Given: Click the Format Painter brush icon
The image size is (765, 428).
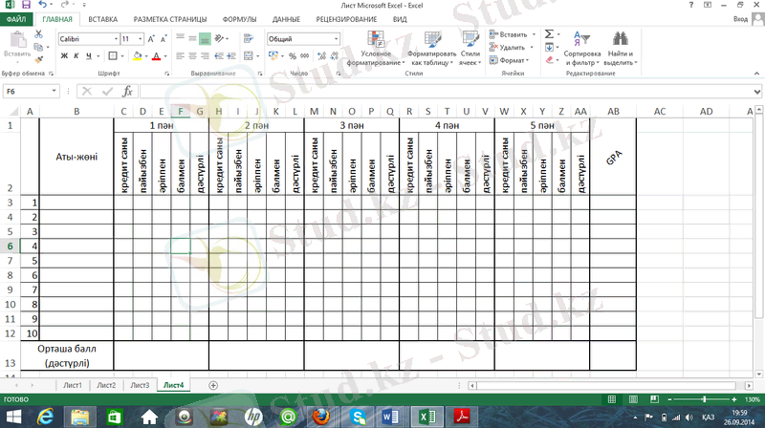Looking at the screenshot, I should [39, 60].
